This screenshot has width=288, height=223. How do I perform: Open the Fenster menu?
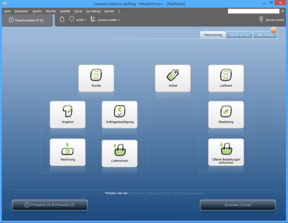click(x=109, y=11)
